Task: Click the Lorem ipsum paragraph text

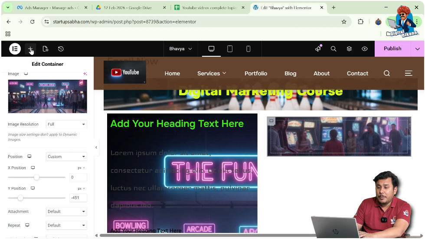Action: (182, 179)
